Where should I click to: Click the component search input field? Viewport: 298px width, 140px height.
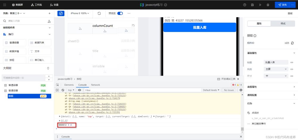(25, 21)
